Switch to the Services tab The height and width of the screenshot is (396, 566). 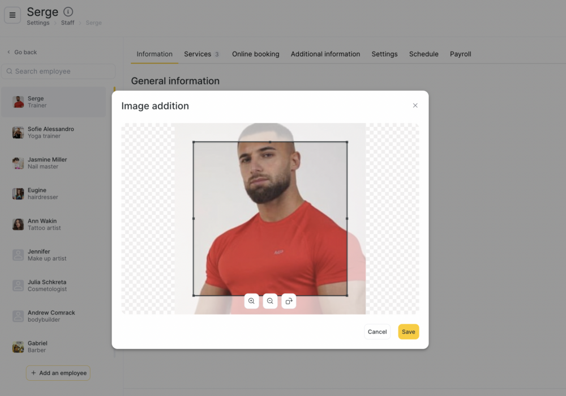pyautogui.click(x=201, y=54)
